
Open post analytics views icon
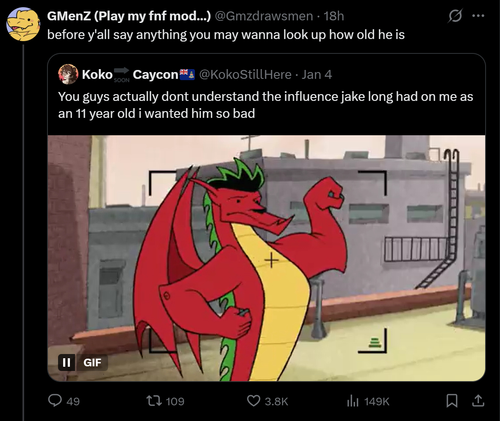[353, 401]
